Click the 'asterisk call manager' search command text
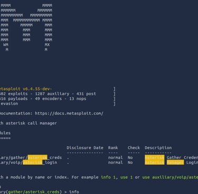 (31, 123)
